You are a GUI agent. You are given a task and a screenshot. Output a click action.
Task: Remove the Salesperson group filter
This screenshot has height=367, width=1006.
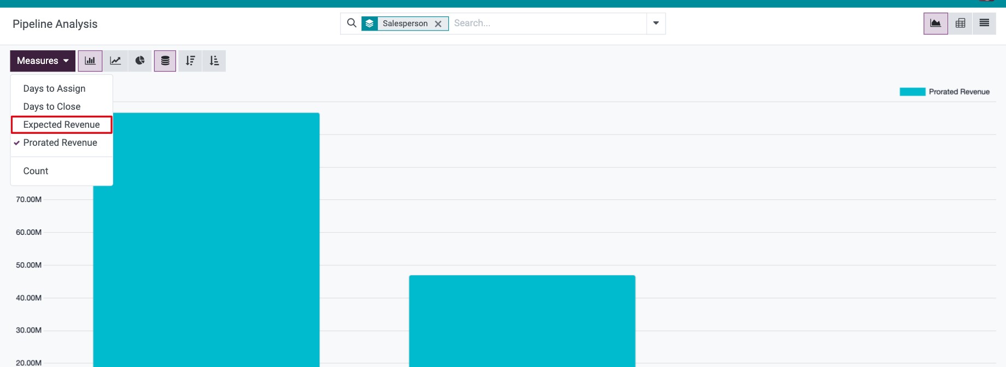click(438, 23)
